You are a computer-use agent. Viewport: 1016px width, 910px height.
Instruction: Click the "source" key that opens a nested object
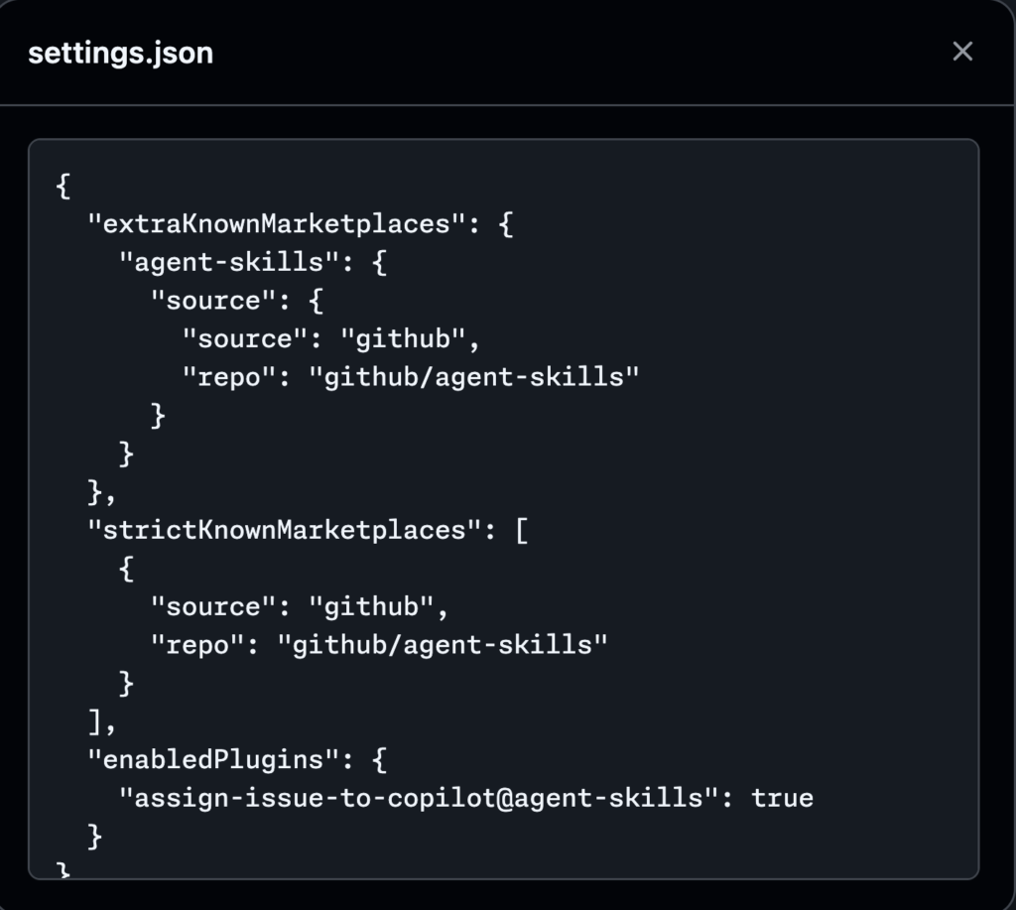pyautogui.click(x=214, y=301)
